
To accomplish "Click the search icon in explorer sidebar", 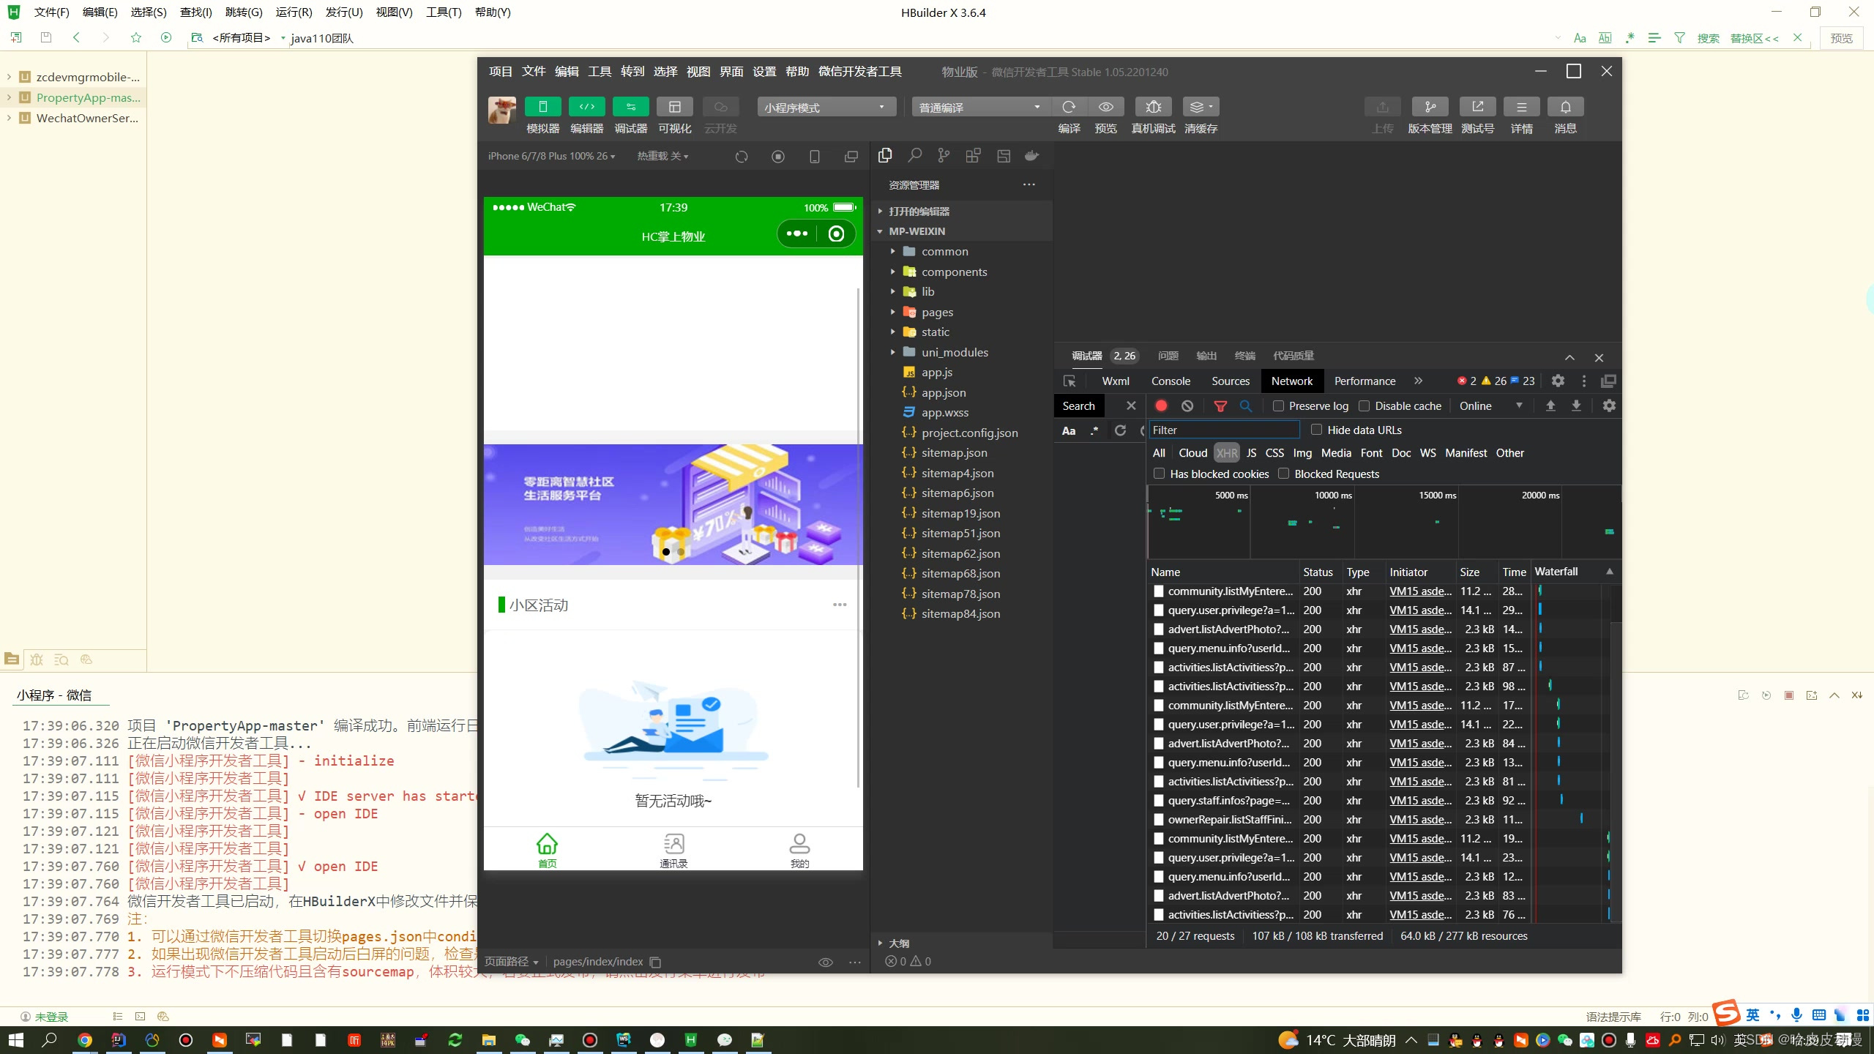I will [x=914, y=155].
